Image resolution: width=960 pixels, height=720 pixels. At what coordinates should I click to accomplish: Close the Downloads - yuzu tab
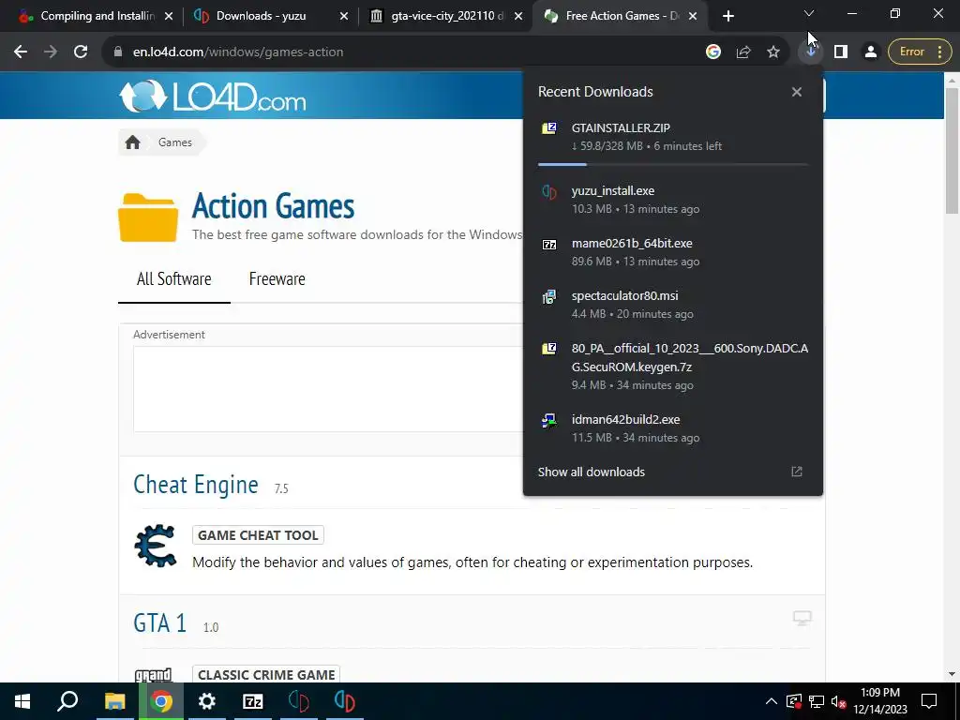pyautogui.click(x=344, y=16)
